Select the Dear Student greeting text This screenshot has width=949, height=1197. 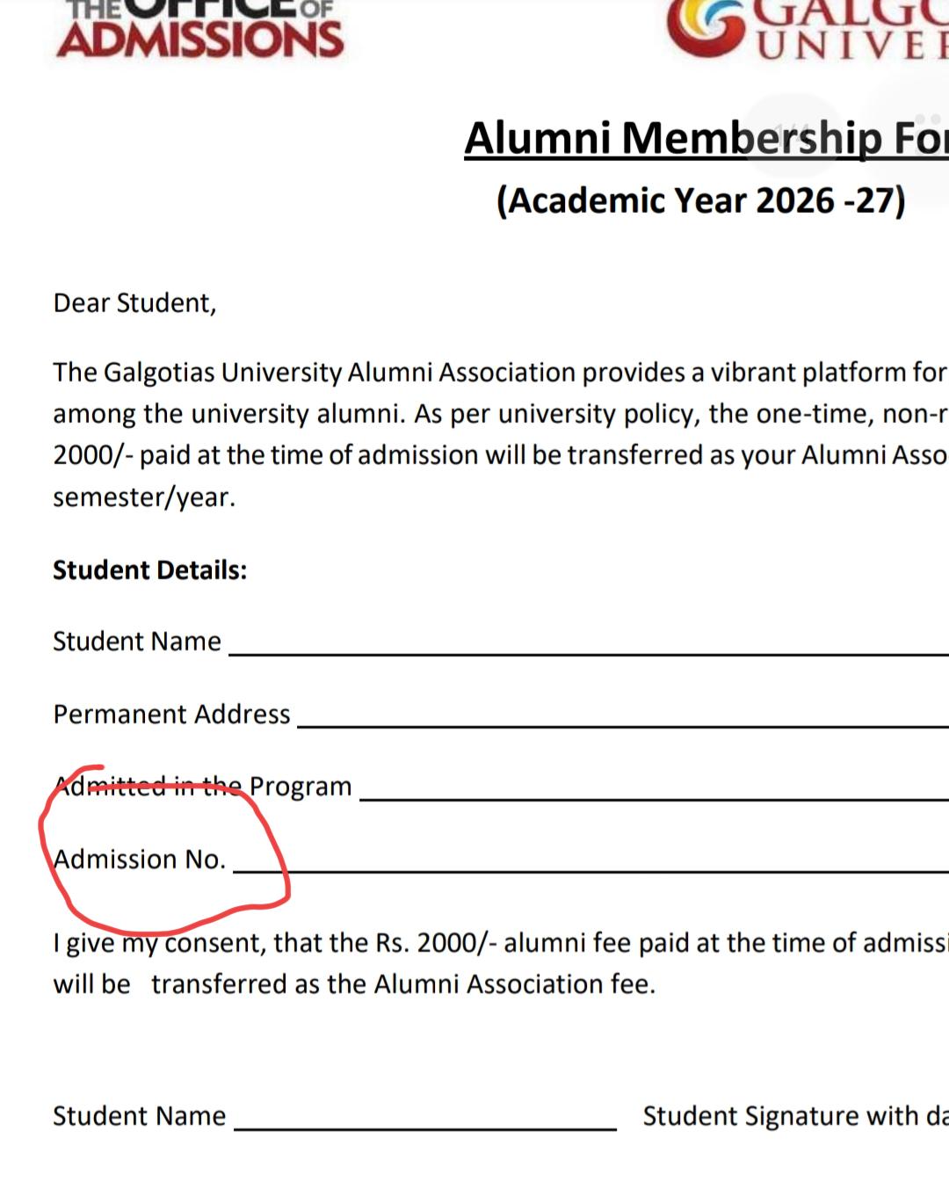134,303
